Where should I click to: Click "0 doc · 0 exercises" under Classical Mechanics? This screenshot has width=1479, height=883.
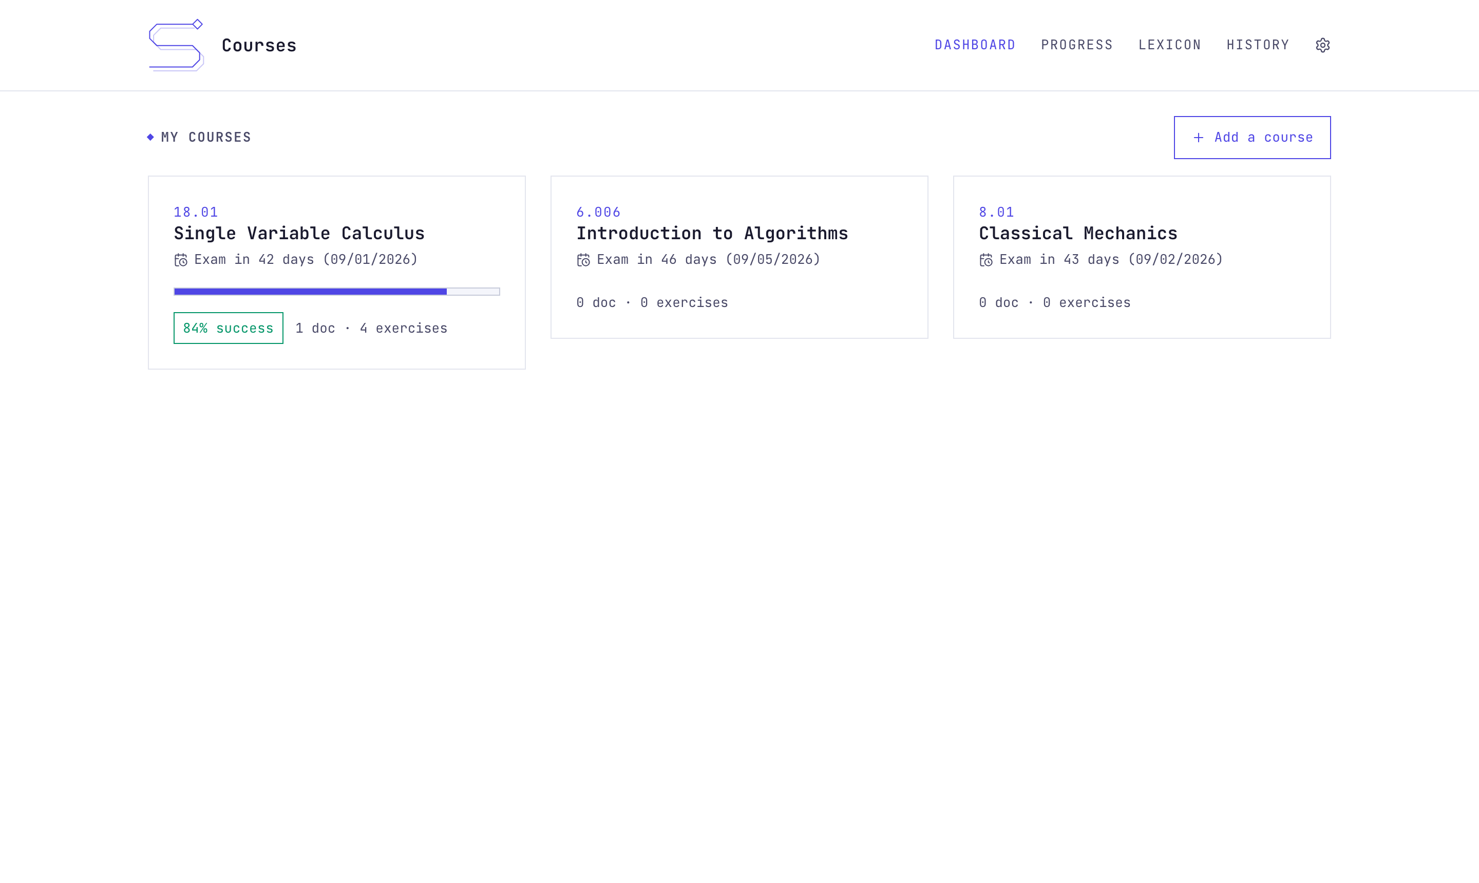(1055, 303)
